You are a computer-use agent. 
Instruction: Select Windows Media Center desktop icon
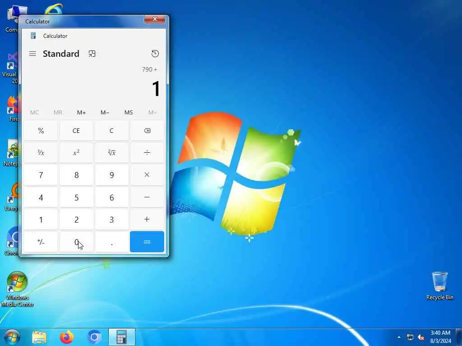click(x=17, y=289)
